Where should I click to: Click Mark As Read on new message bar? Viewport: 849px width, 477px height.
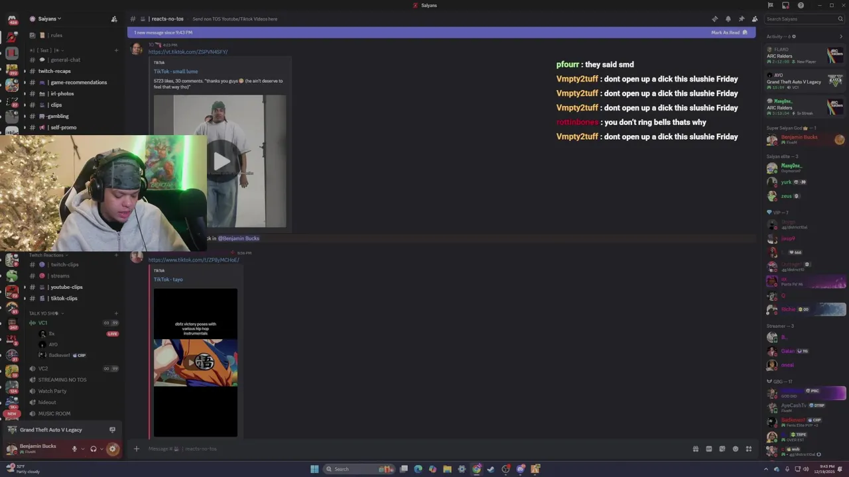point(729,32)
